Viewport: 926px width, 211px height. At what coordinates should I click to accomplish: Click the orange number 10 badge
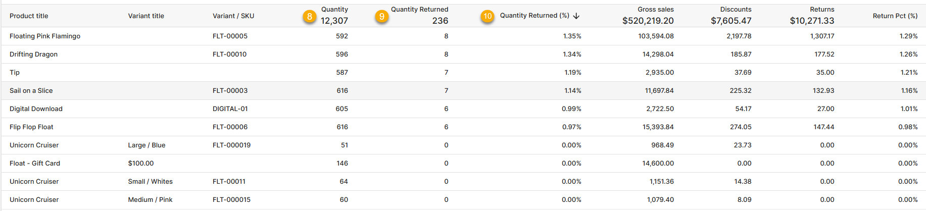pos(488,16)
